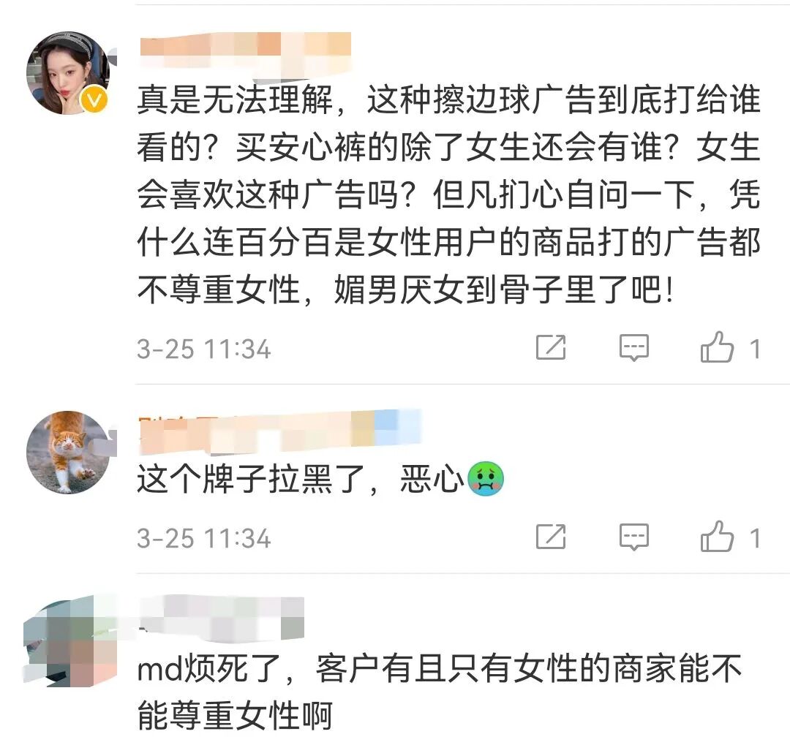Open the reply icon under the 这个牌子拉黑了 comment

(x=633, y=537)
